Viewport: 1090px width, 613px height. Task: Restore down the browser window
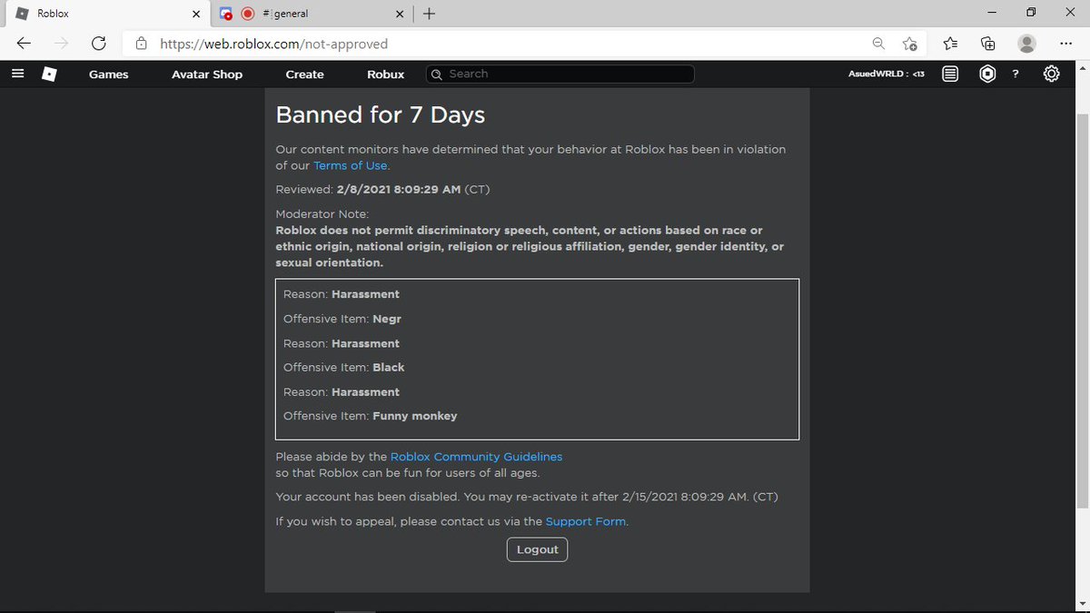coord(1031,13)
